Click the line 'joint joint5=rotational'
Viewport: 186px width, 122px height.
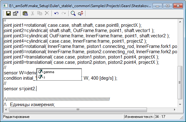pyautogui.click(x=91, y=46)
